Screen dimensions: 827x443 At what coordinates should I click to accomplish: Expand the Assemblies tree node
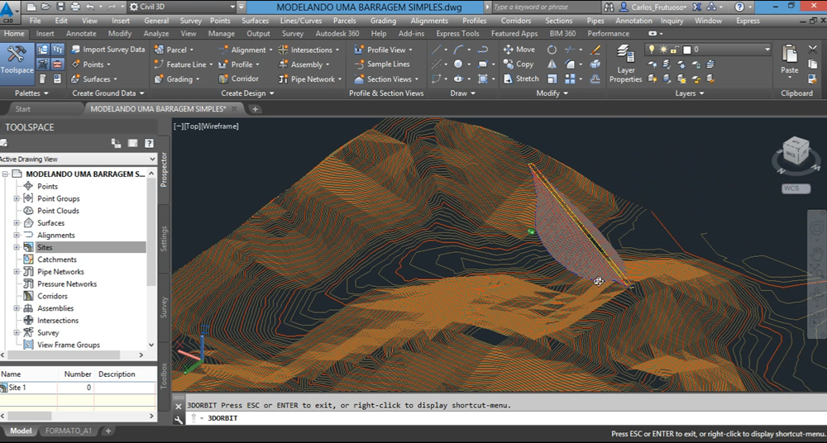17,308
